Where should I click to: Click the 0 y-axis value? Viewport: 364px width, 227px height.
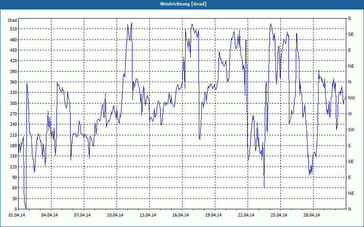click(x=15, y=209)
